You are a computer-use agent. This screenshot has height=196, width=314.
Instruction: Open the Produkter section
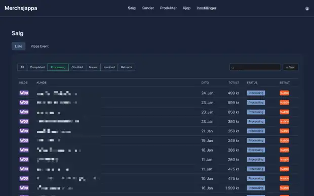click(168, 8)
